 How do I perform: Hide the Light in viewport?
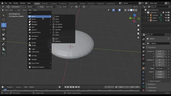pyautogui.click(x=166, y=18)
